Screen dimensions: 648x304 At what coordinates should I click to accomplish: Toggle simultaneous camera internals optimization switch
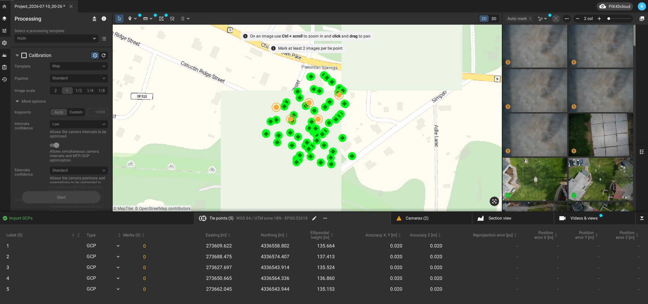tap(54, 145)
